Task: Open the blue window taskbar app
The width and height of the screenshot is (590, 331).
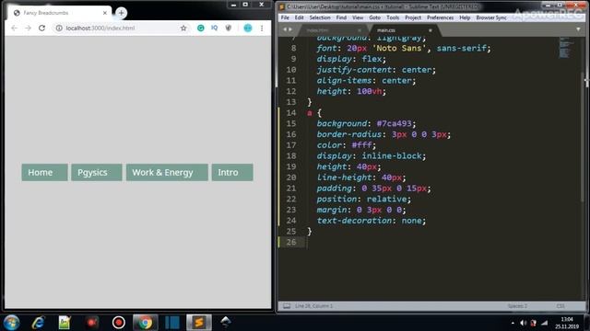Action: (x=172, y=323)
